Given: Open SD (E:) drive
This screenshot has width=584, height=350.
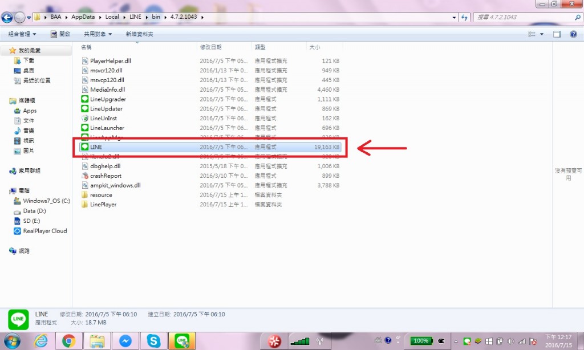Looking at the screenshot, I should [x=31, y=221].
